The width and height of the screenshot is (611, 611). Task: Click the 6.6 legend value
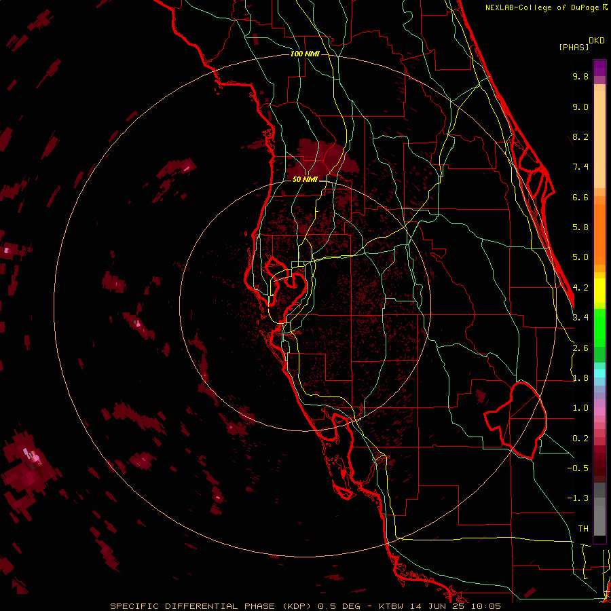(x=580, y=197)
